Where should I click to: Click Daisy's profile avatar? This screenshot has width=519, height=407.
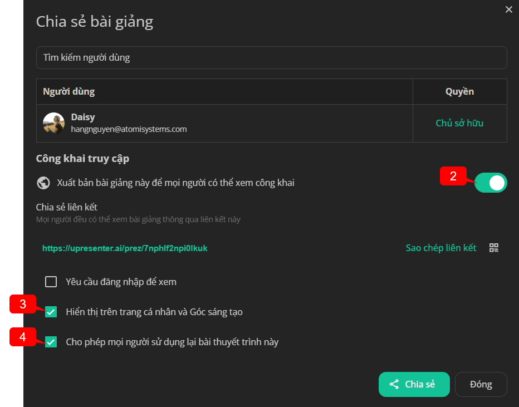(53, 123)
